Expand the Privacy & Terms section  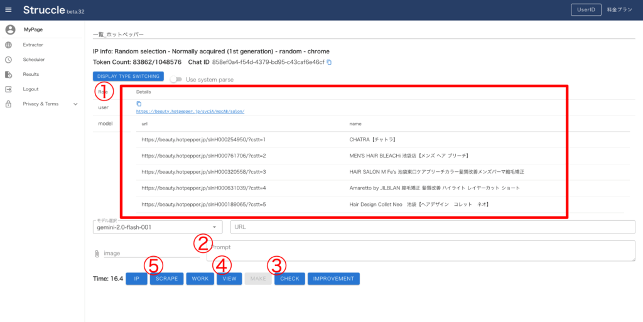tap(75, 104)
